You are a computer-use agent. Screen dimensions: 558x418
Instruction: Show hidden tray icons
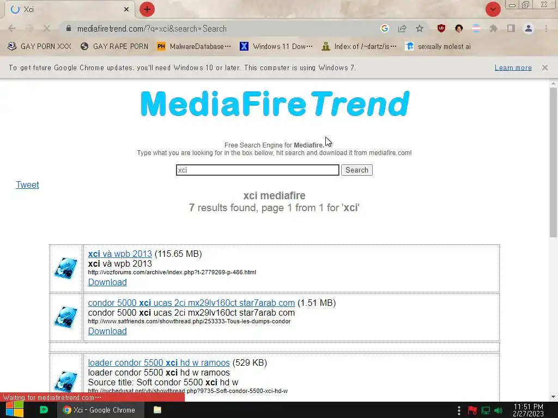tap(459, 410)
